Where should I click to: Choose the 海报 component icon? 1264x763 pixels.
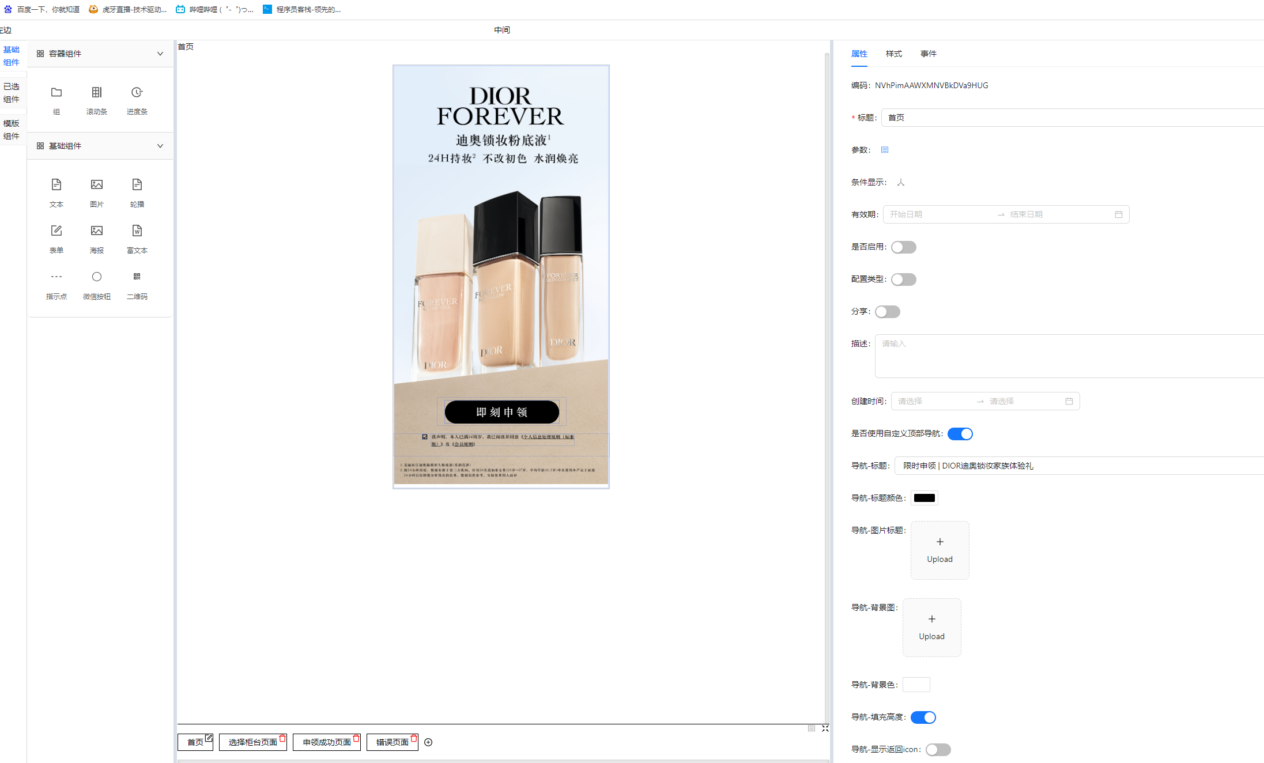pyautogui.click(x=97, y=231)
